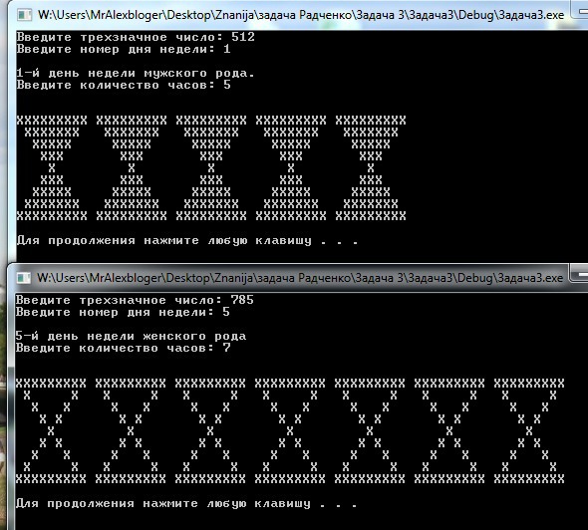Click the day-of-week prompt with value 5
The width and height of the screenshot is (588, 530).
[x=123, y=312]
